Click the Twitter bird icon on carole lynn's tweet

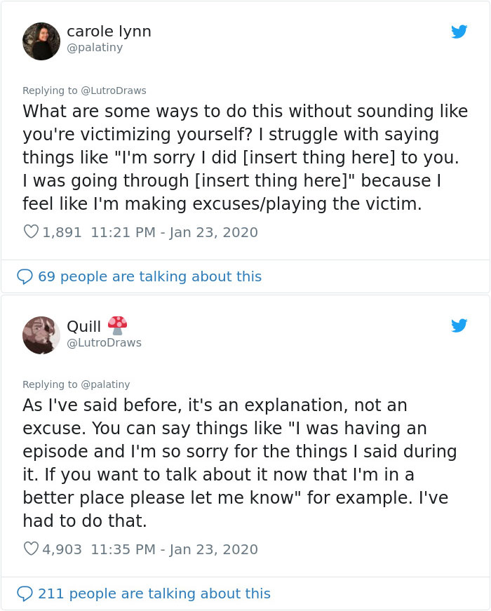click(460, 32)
